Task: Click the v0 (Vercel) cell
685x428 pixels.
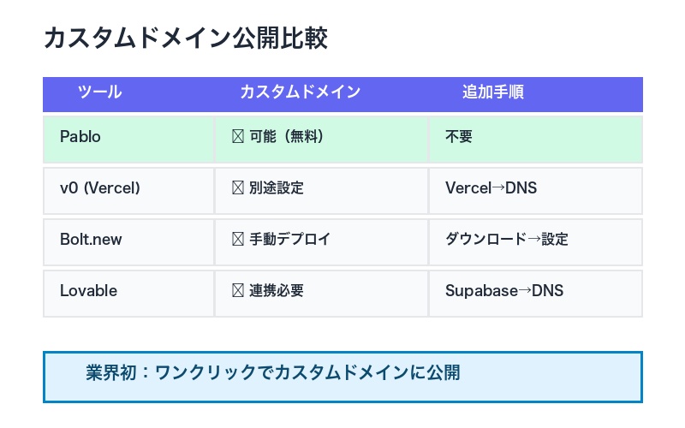Action: pyautogui.click(x=100, y=188)
